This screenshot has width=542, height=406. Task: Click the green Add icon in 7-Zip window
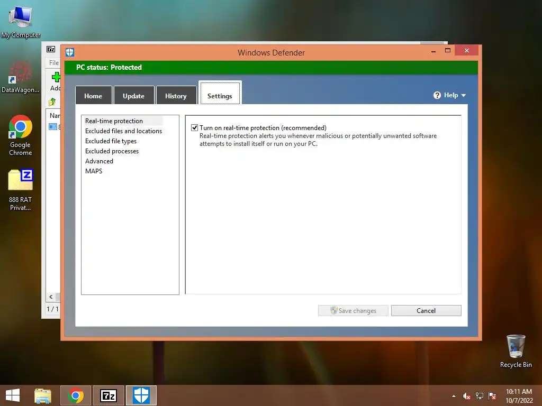[x=56, y=77]
